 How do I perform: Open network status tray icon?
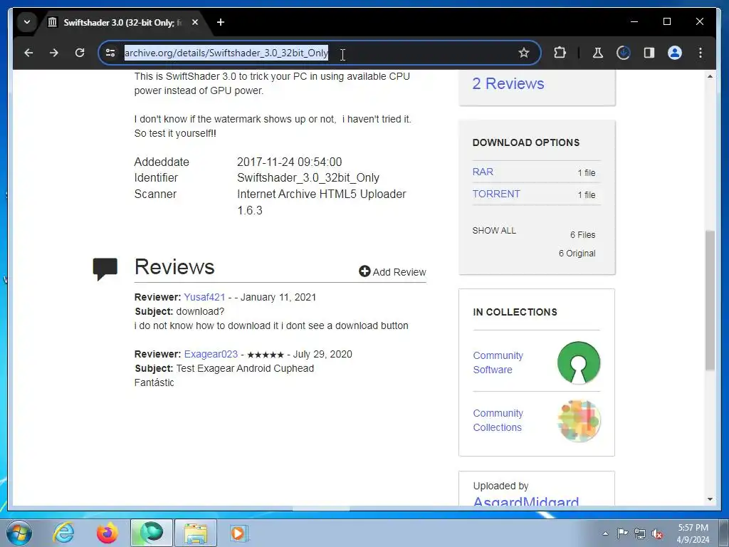tap(640, 533)
